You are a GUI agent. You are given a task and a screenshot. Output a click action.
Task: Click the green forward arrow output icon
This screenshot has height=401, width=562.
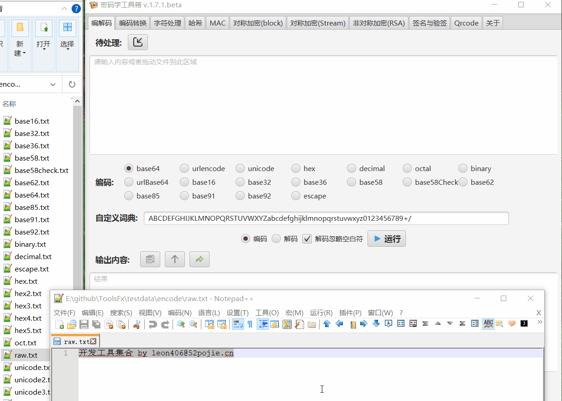tap(200, 259)
